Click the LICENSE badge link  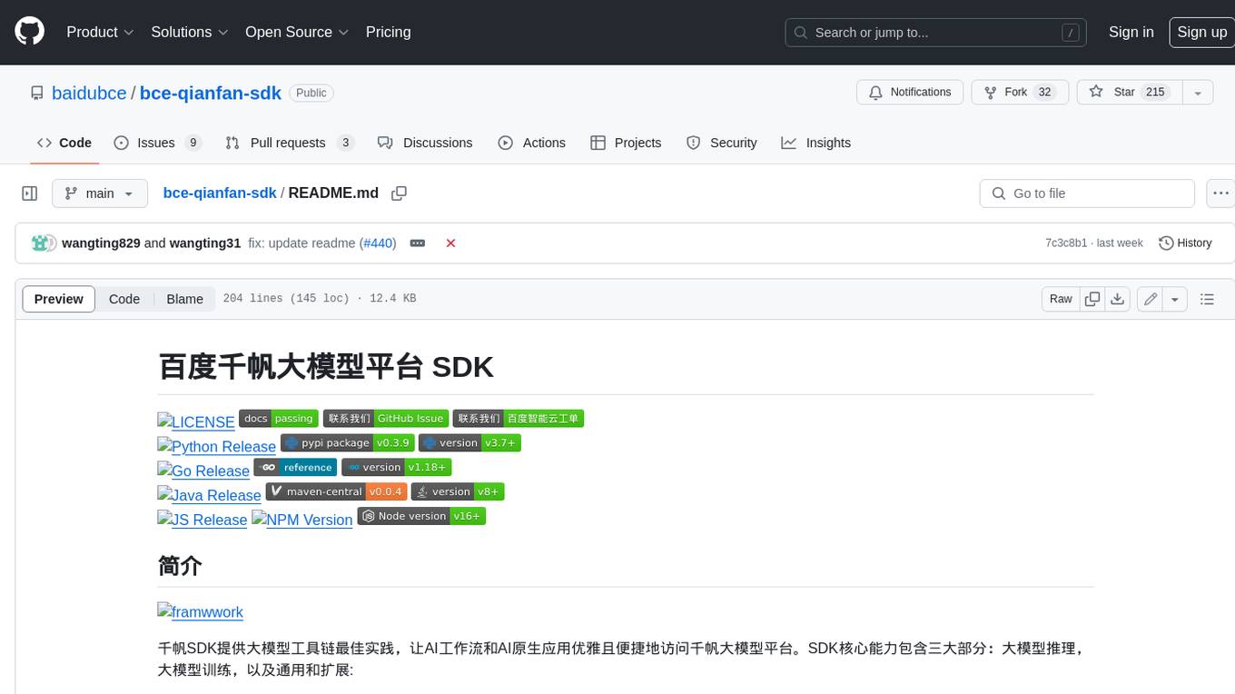[196, 421]
